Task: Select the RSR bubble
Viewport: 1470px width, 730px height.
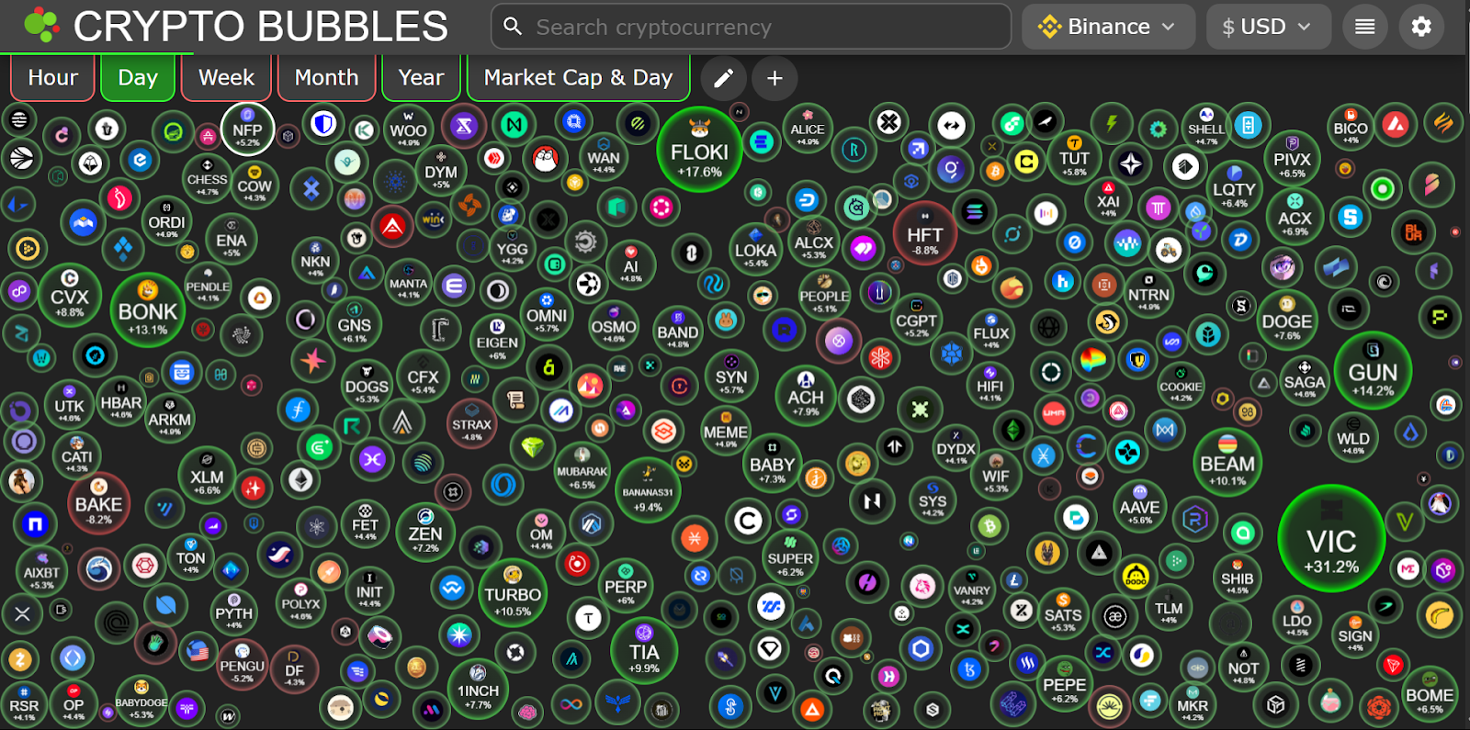Action: pyautogui.click(x=24, y=704)
